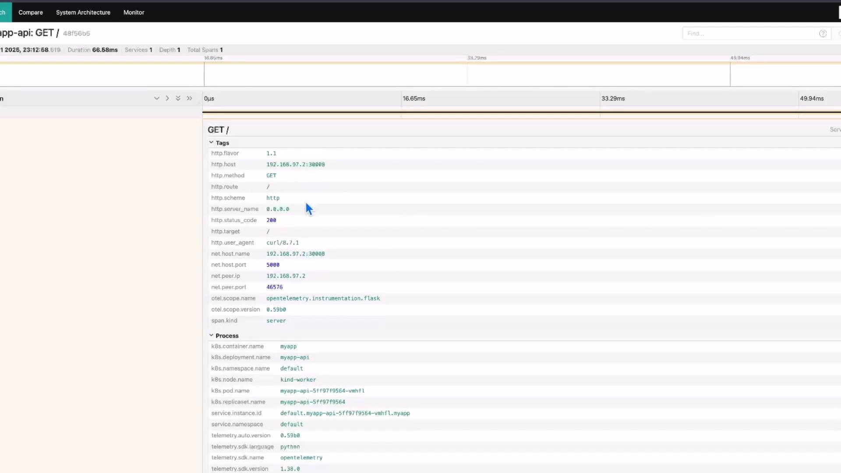Click http.flavor value 1.1
The width and height of the screenshot is (841, 473).
271,153
